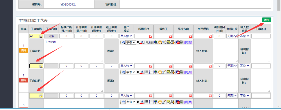Open row 2 转入数来源 dropdown
Image resolution: width=281 pixels, height=110 pixels.
(245, 66)
